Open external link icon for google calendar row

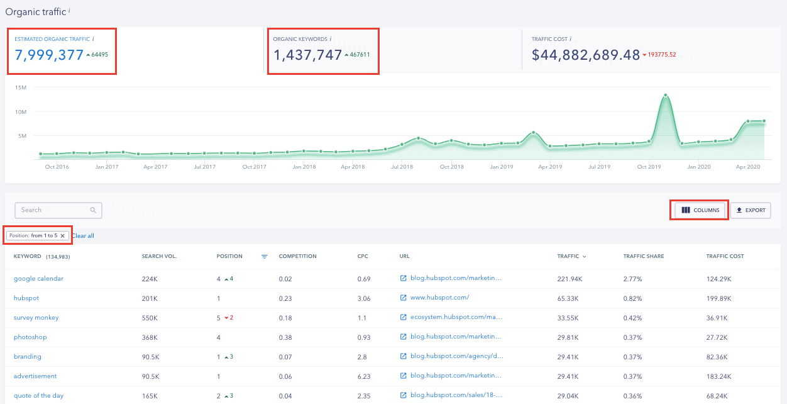coord(404,278)
